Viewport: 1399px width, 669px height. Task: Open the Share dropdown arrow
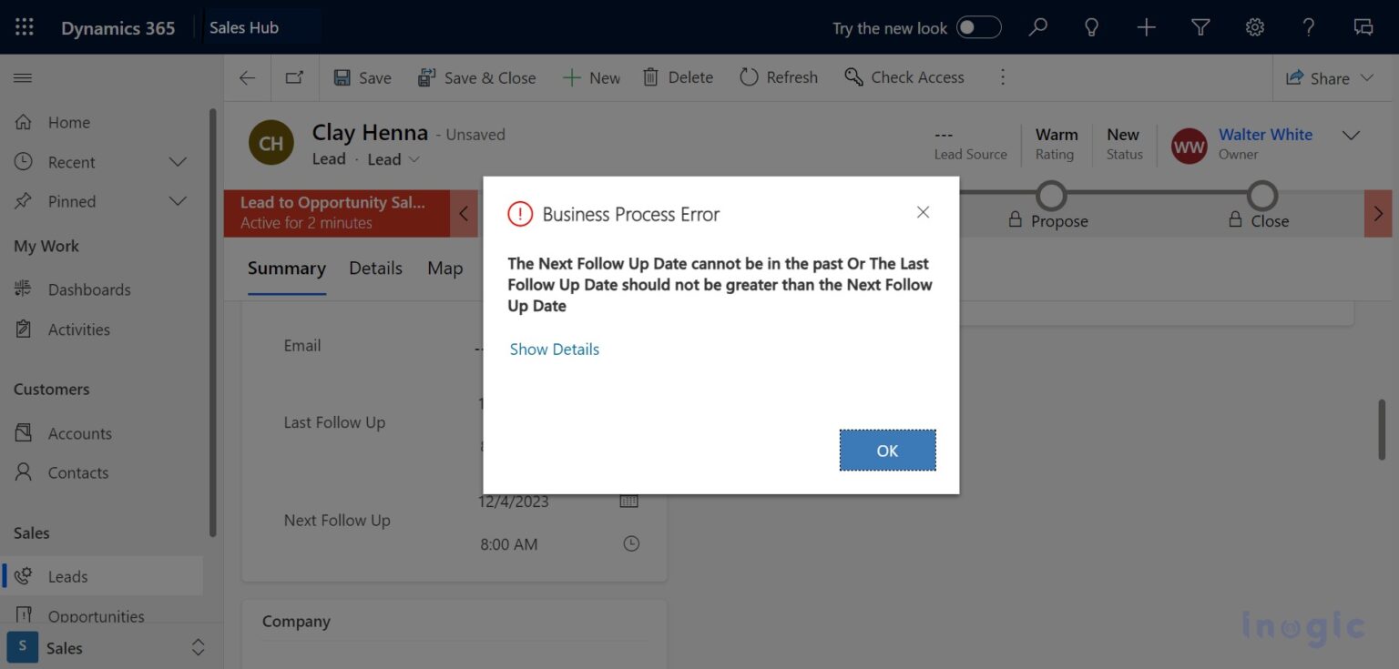pos(1368,77)
